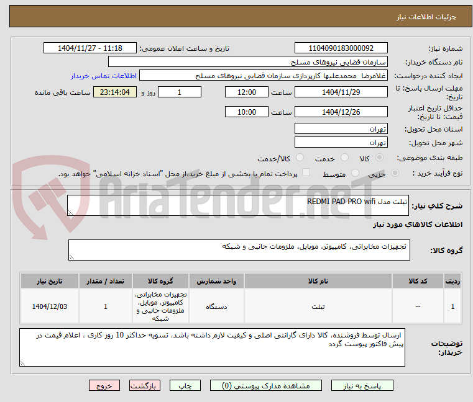Click the پاسخ به نیاز button
The width and height of the screenshot is (473, 402).
tap(362, 385)
